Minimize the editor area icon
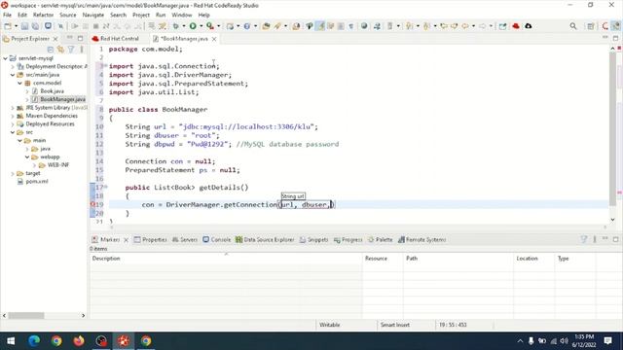The width and height of the screenshot is (623, 350). (x=605, y=38)
